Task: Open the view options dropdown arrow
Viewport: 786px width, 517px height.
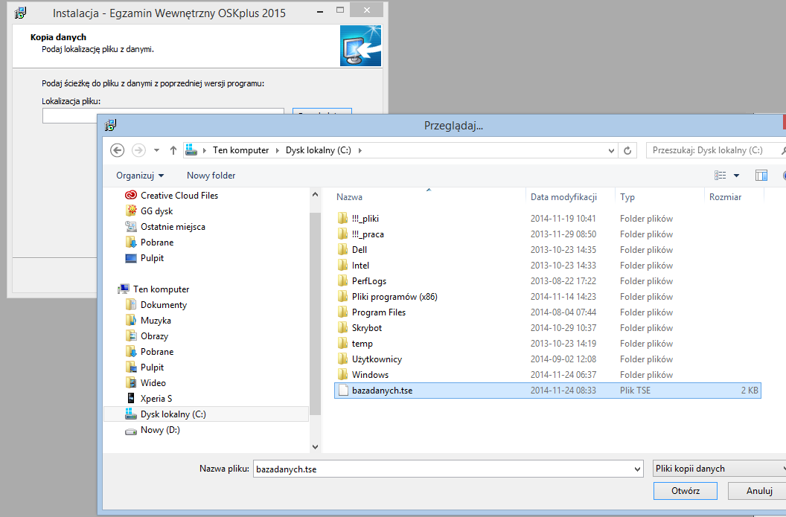Action: coord(736,176)
